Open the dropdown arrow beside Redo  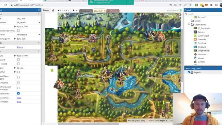tap(68, 10)
